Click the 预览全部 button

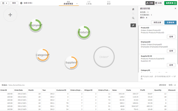click(x=157, y=23)
